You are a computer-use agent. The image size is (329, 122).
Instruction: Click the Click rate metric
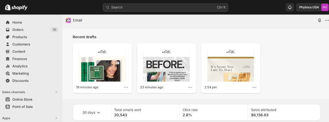214,113
